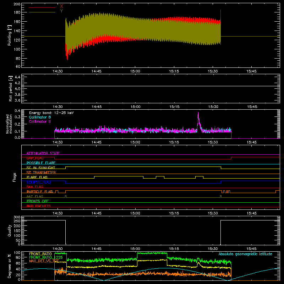Click the BAD_PACKETS flag label
Image resolution: width=284 pixels, height=284 pixels.
(x=39, y=206)
